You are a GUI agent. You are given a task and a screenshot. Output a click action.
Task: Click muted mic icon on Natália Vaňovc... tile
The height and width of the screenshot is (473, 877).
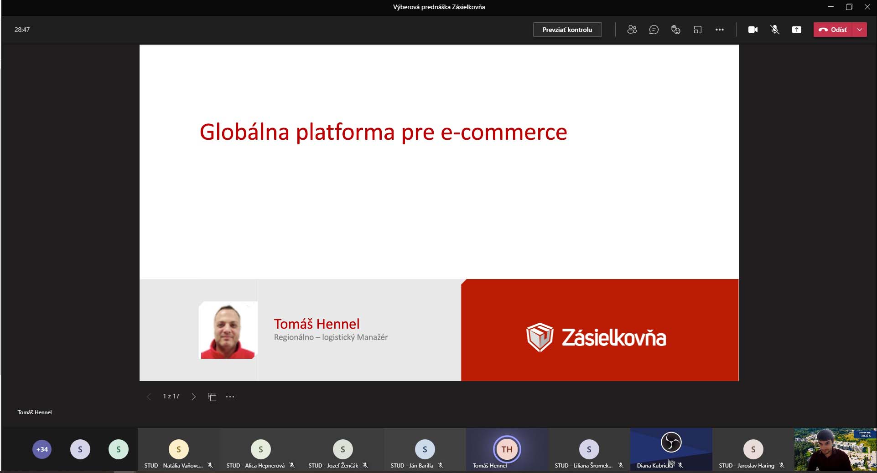click(x=210, y=465)
